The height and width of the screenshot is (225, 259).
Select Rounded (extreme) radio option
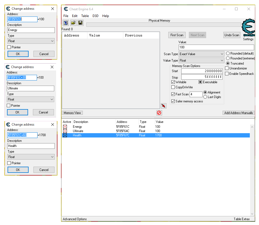point(228,58)
